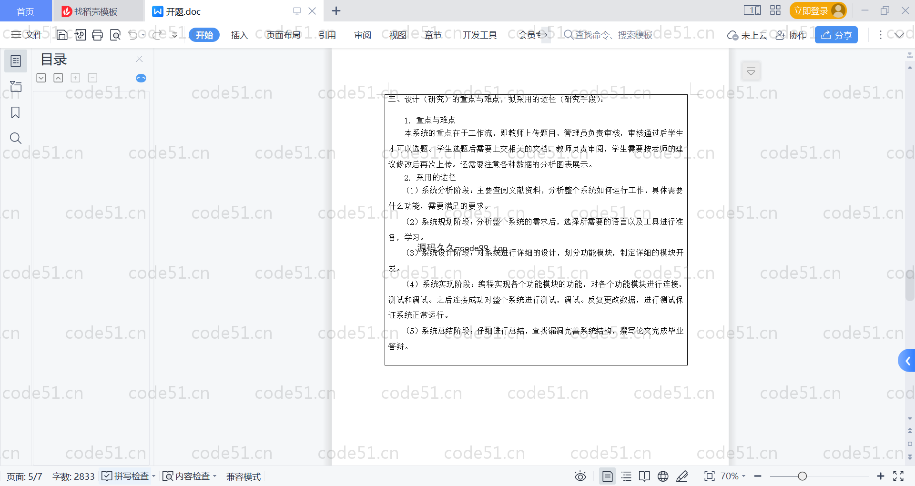Toggle eye protection mode
Viewport: 915px width, 486px height.
pos(580,476)
